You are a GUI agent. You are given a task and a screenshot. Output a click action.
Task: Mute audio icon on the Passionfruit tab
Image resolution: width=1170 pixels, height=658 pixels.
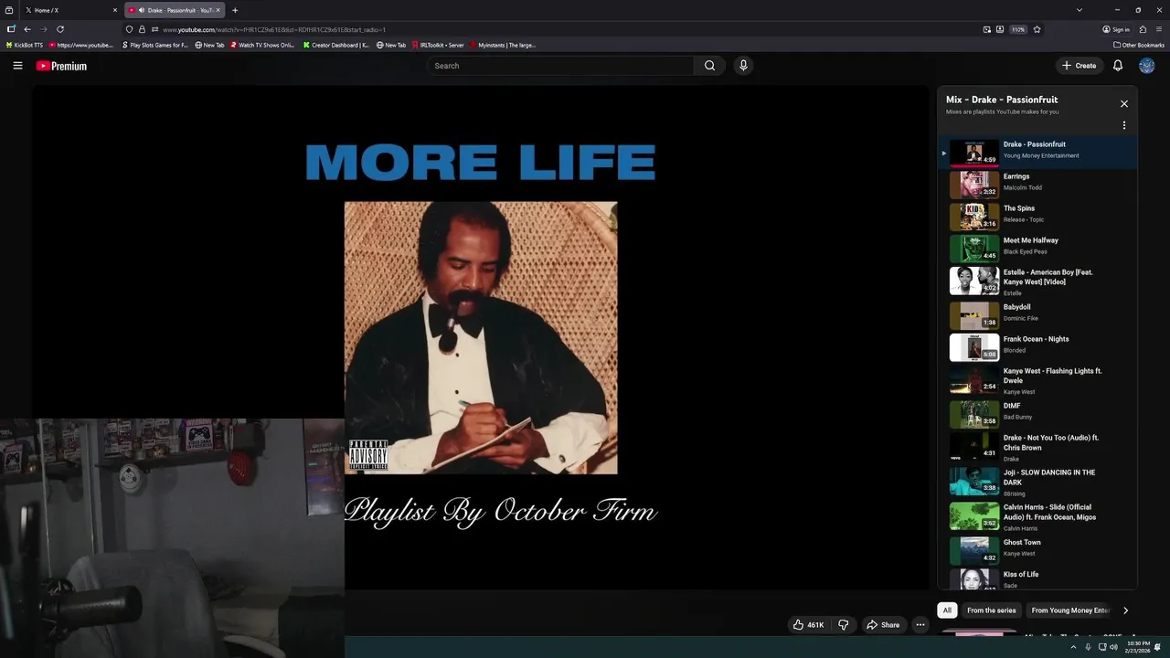tap(142, 10)
